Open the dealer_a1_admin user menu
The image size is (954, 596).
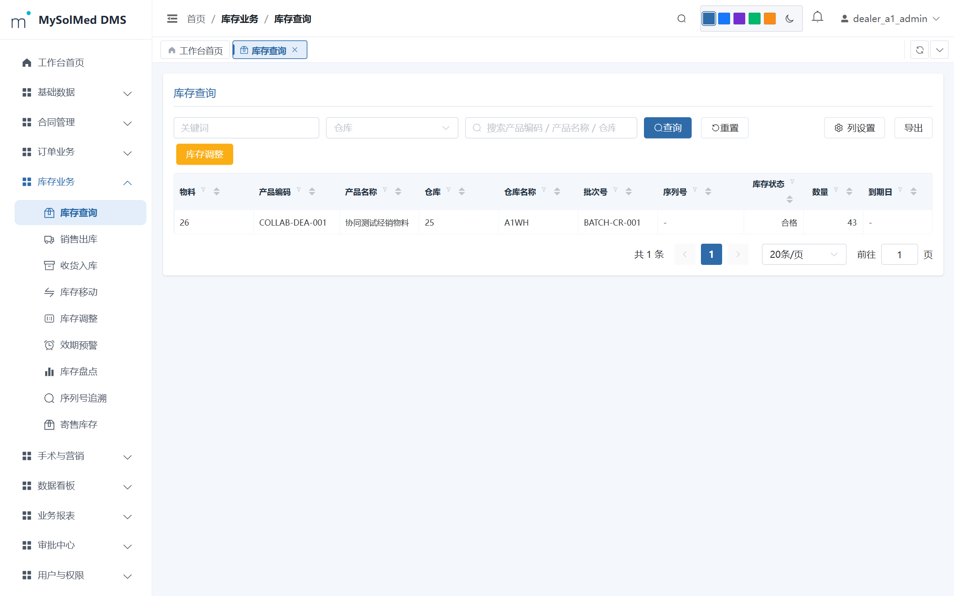coord(890,19)
